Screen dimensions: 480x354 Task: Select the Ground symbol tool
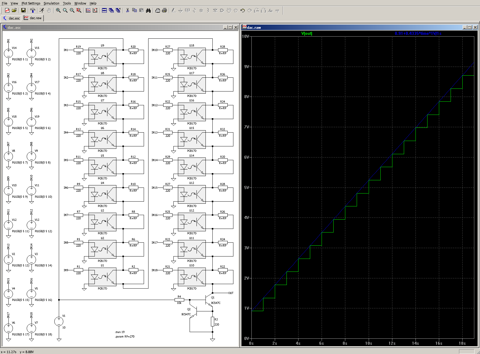tap(181, 10)
